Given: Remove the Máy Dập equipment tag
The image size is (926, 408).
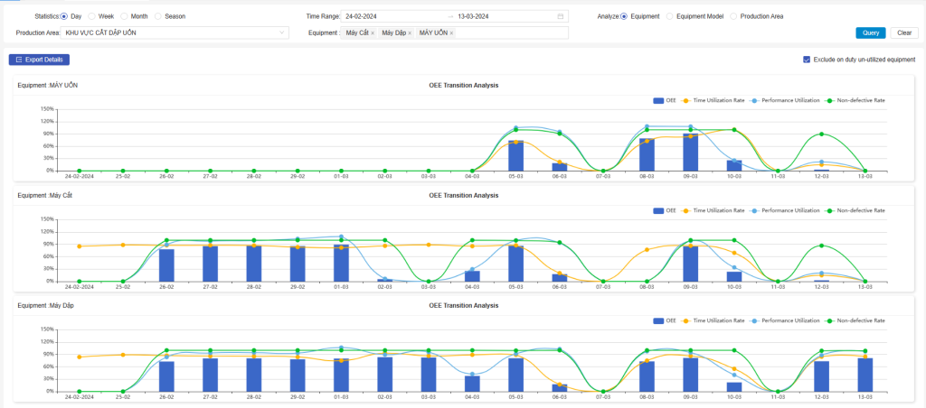Looking at the screenshot, I should pyautogui.click(x=410, y=33).
